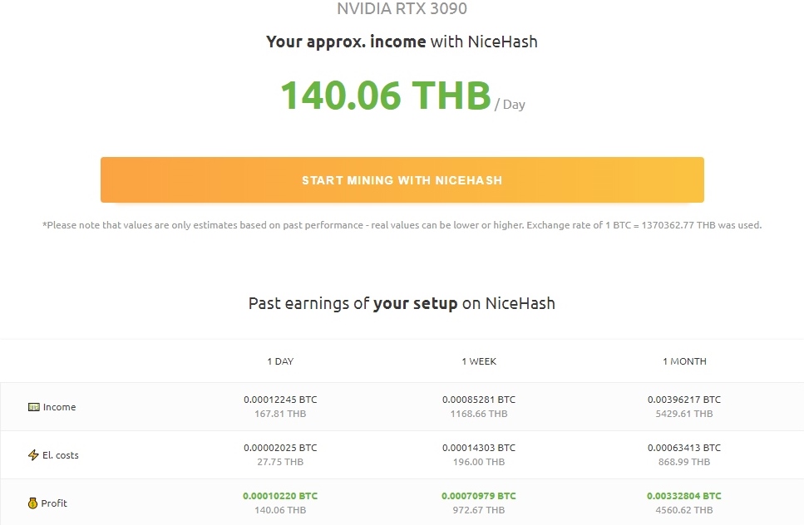Select the 1 WEEK column header
This screenshot has width=804, height=525.
tap(479, 361)
